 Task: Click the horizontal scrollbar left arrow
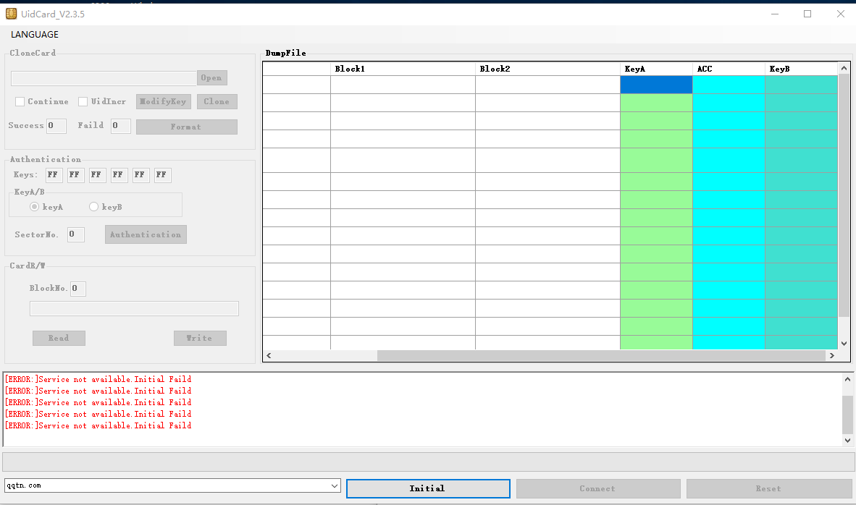(x=269, y=355)
